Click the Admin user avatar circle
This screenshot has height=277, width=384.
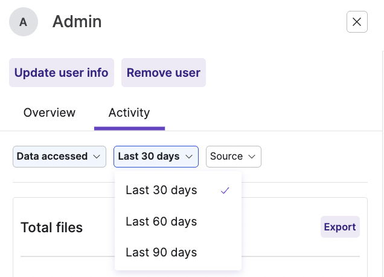(24, 22)
